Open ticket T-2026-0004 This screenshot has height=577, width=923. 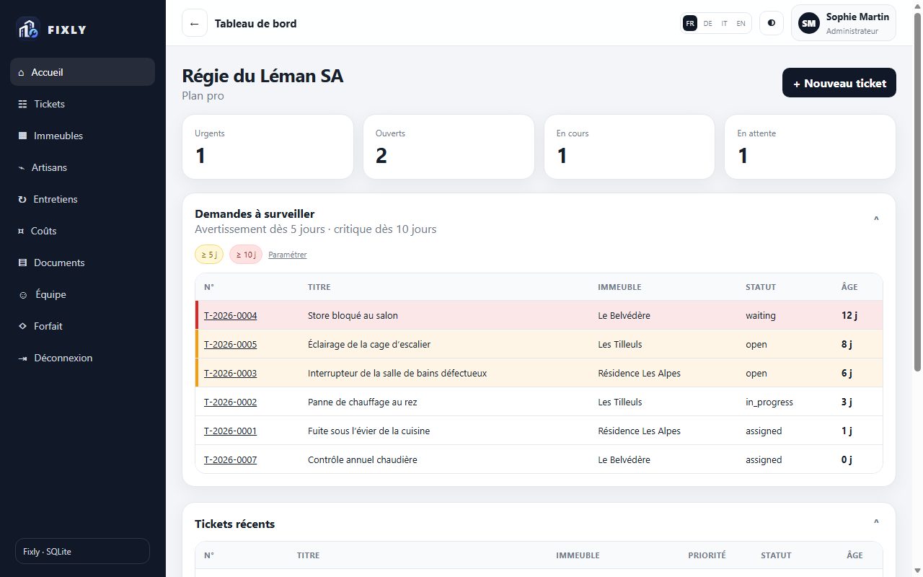point(230,315)
